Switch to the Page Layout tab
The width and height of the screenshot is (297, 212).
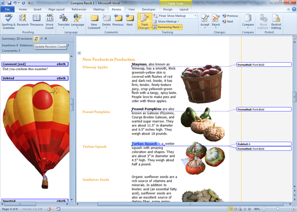coord(57,9)
